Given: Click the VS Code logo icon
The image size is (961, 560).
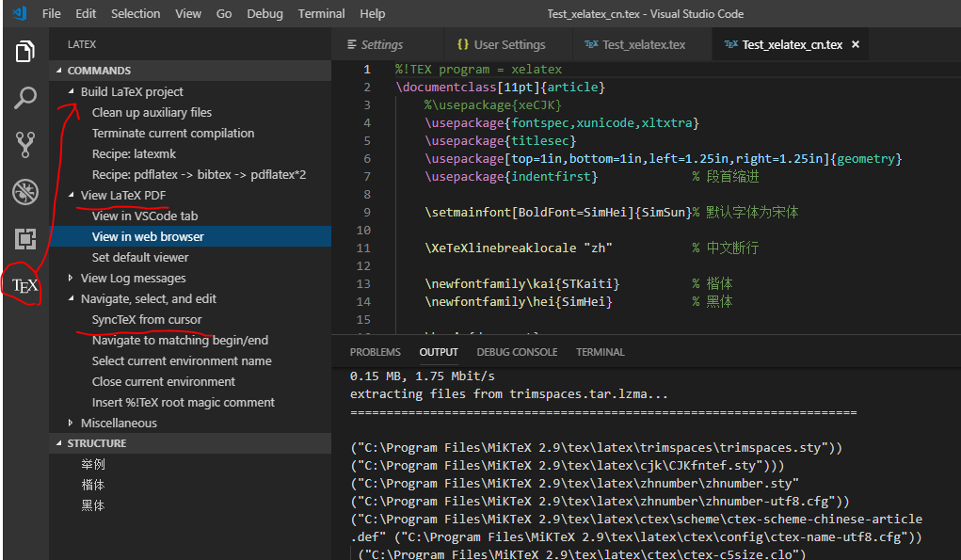Looking at the screenshot, I should (19, 13).
